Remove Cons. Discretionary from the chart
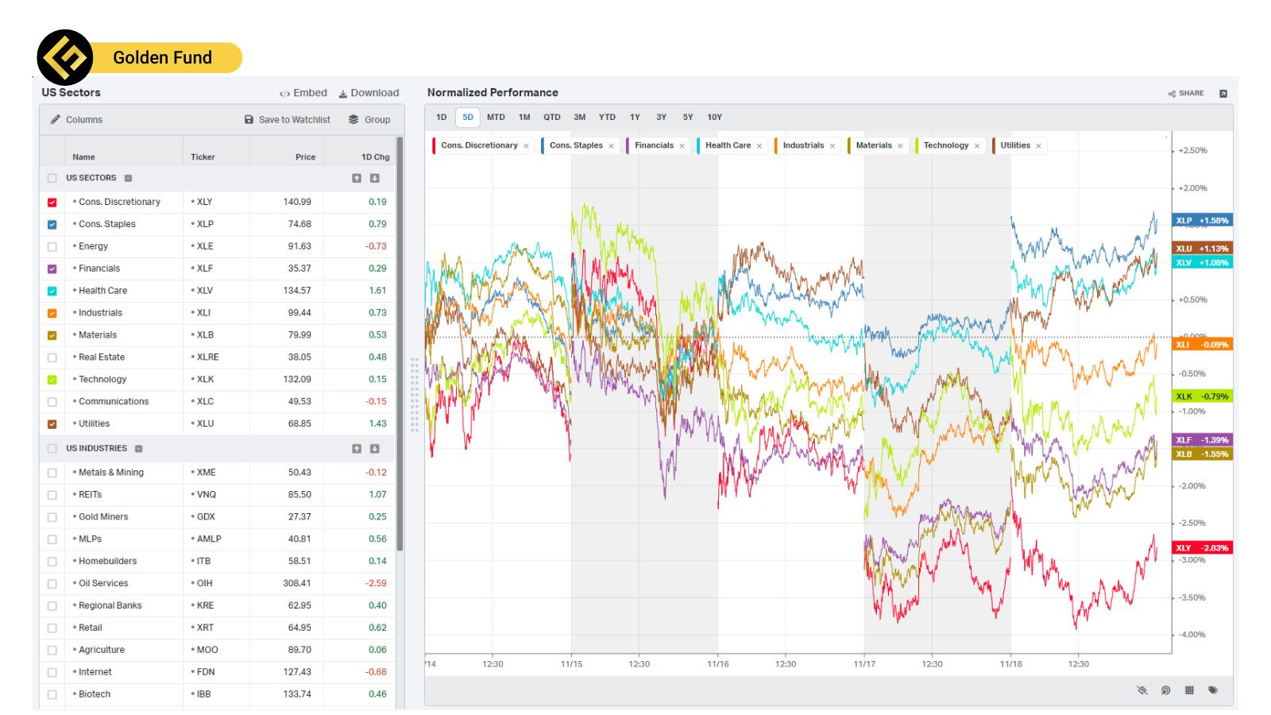Viewport: 1271px width, 715px height. tap(526, 146)
